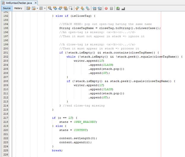185x157 pixels.
Task: Click 'writer.append(LT)' on line 209
Action: point(89,85)
